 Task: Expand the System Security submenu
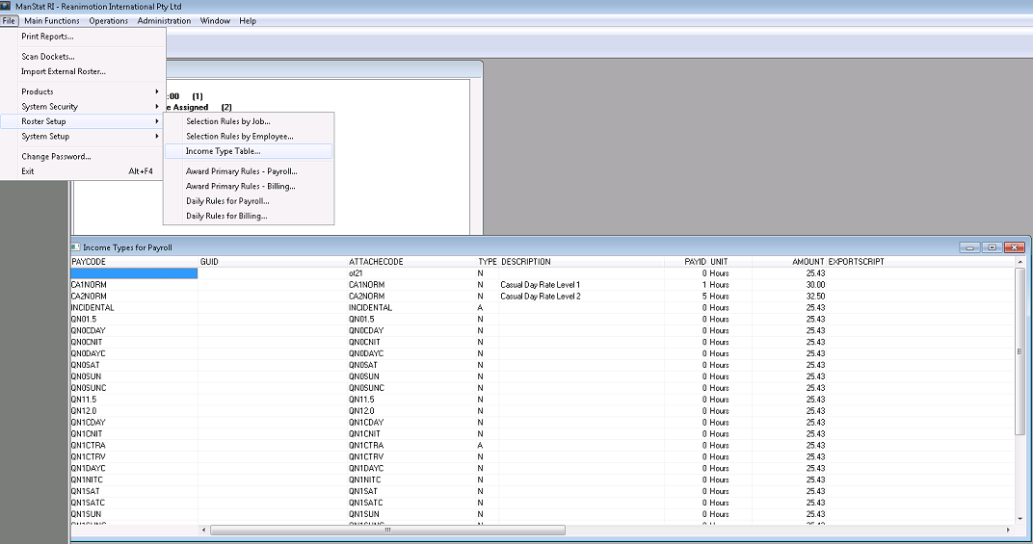pos(83,107)
